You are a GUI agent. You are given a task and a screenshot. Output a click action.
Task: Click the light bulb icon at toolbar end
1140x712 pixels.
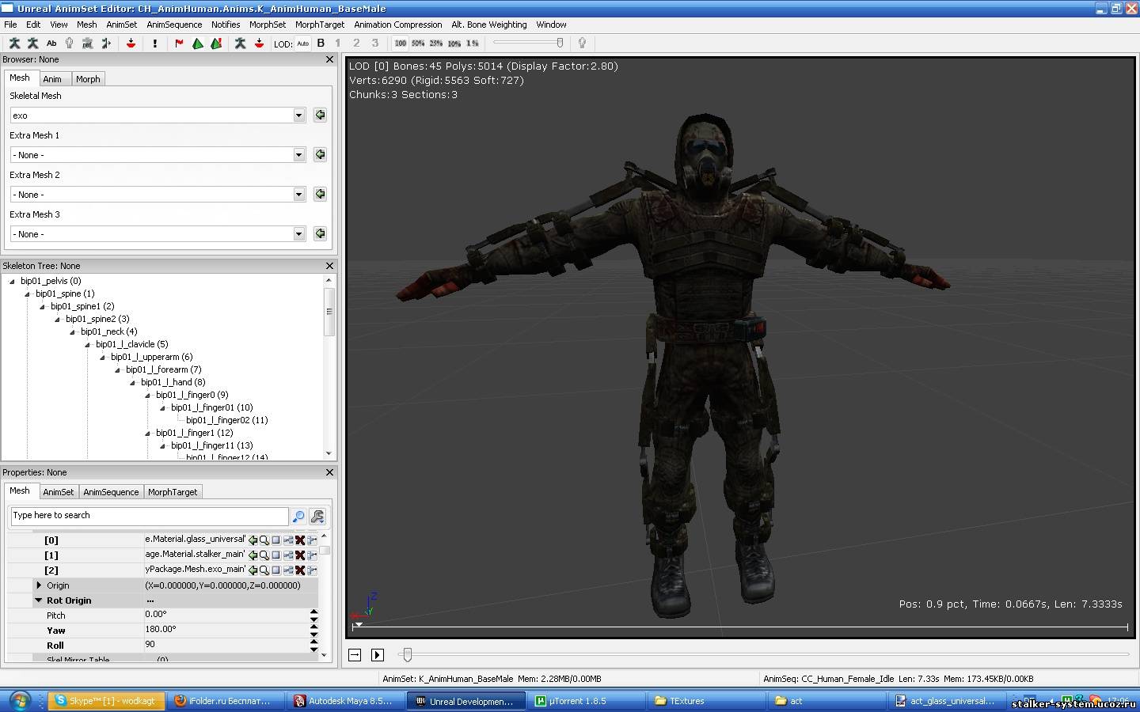click(582, 44)
